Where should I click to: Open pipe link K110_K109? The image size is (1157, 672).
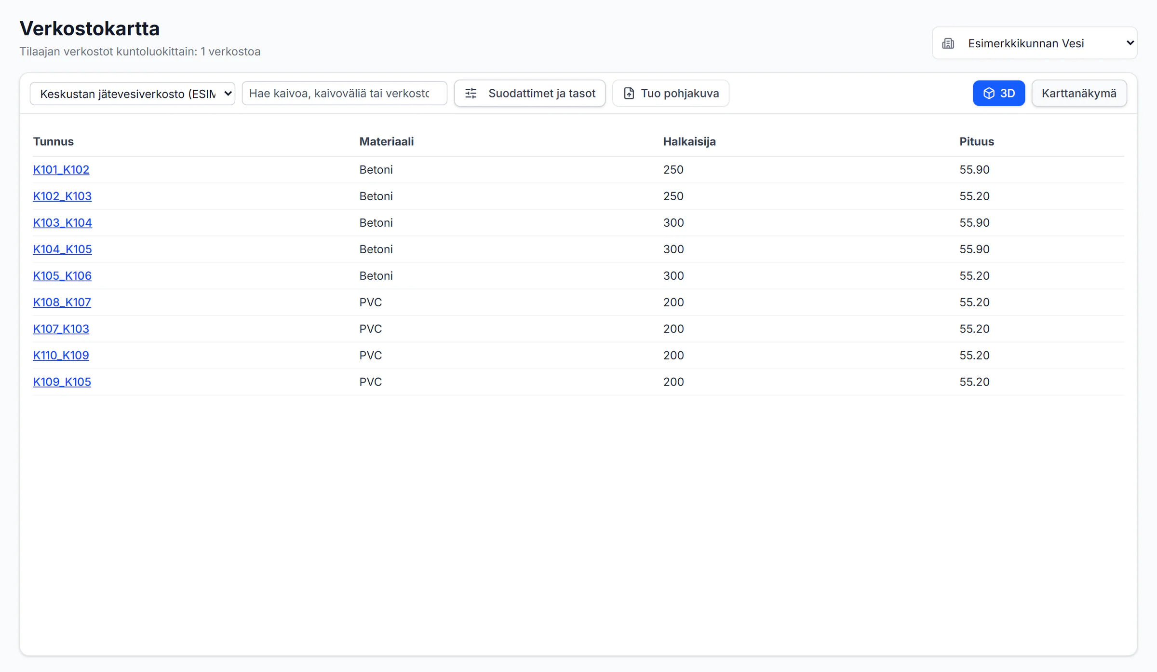pos(61,355)
